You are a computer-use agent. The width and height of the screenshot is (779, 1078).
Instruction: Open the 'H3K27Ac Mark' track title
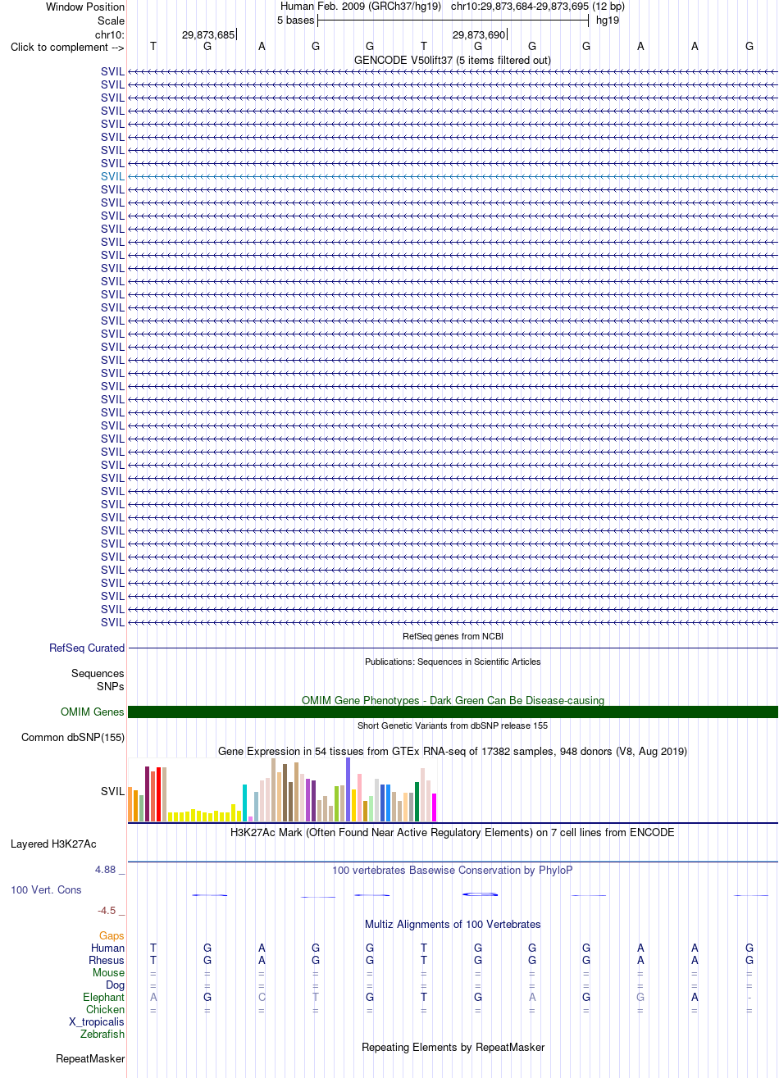453,832
